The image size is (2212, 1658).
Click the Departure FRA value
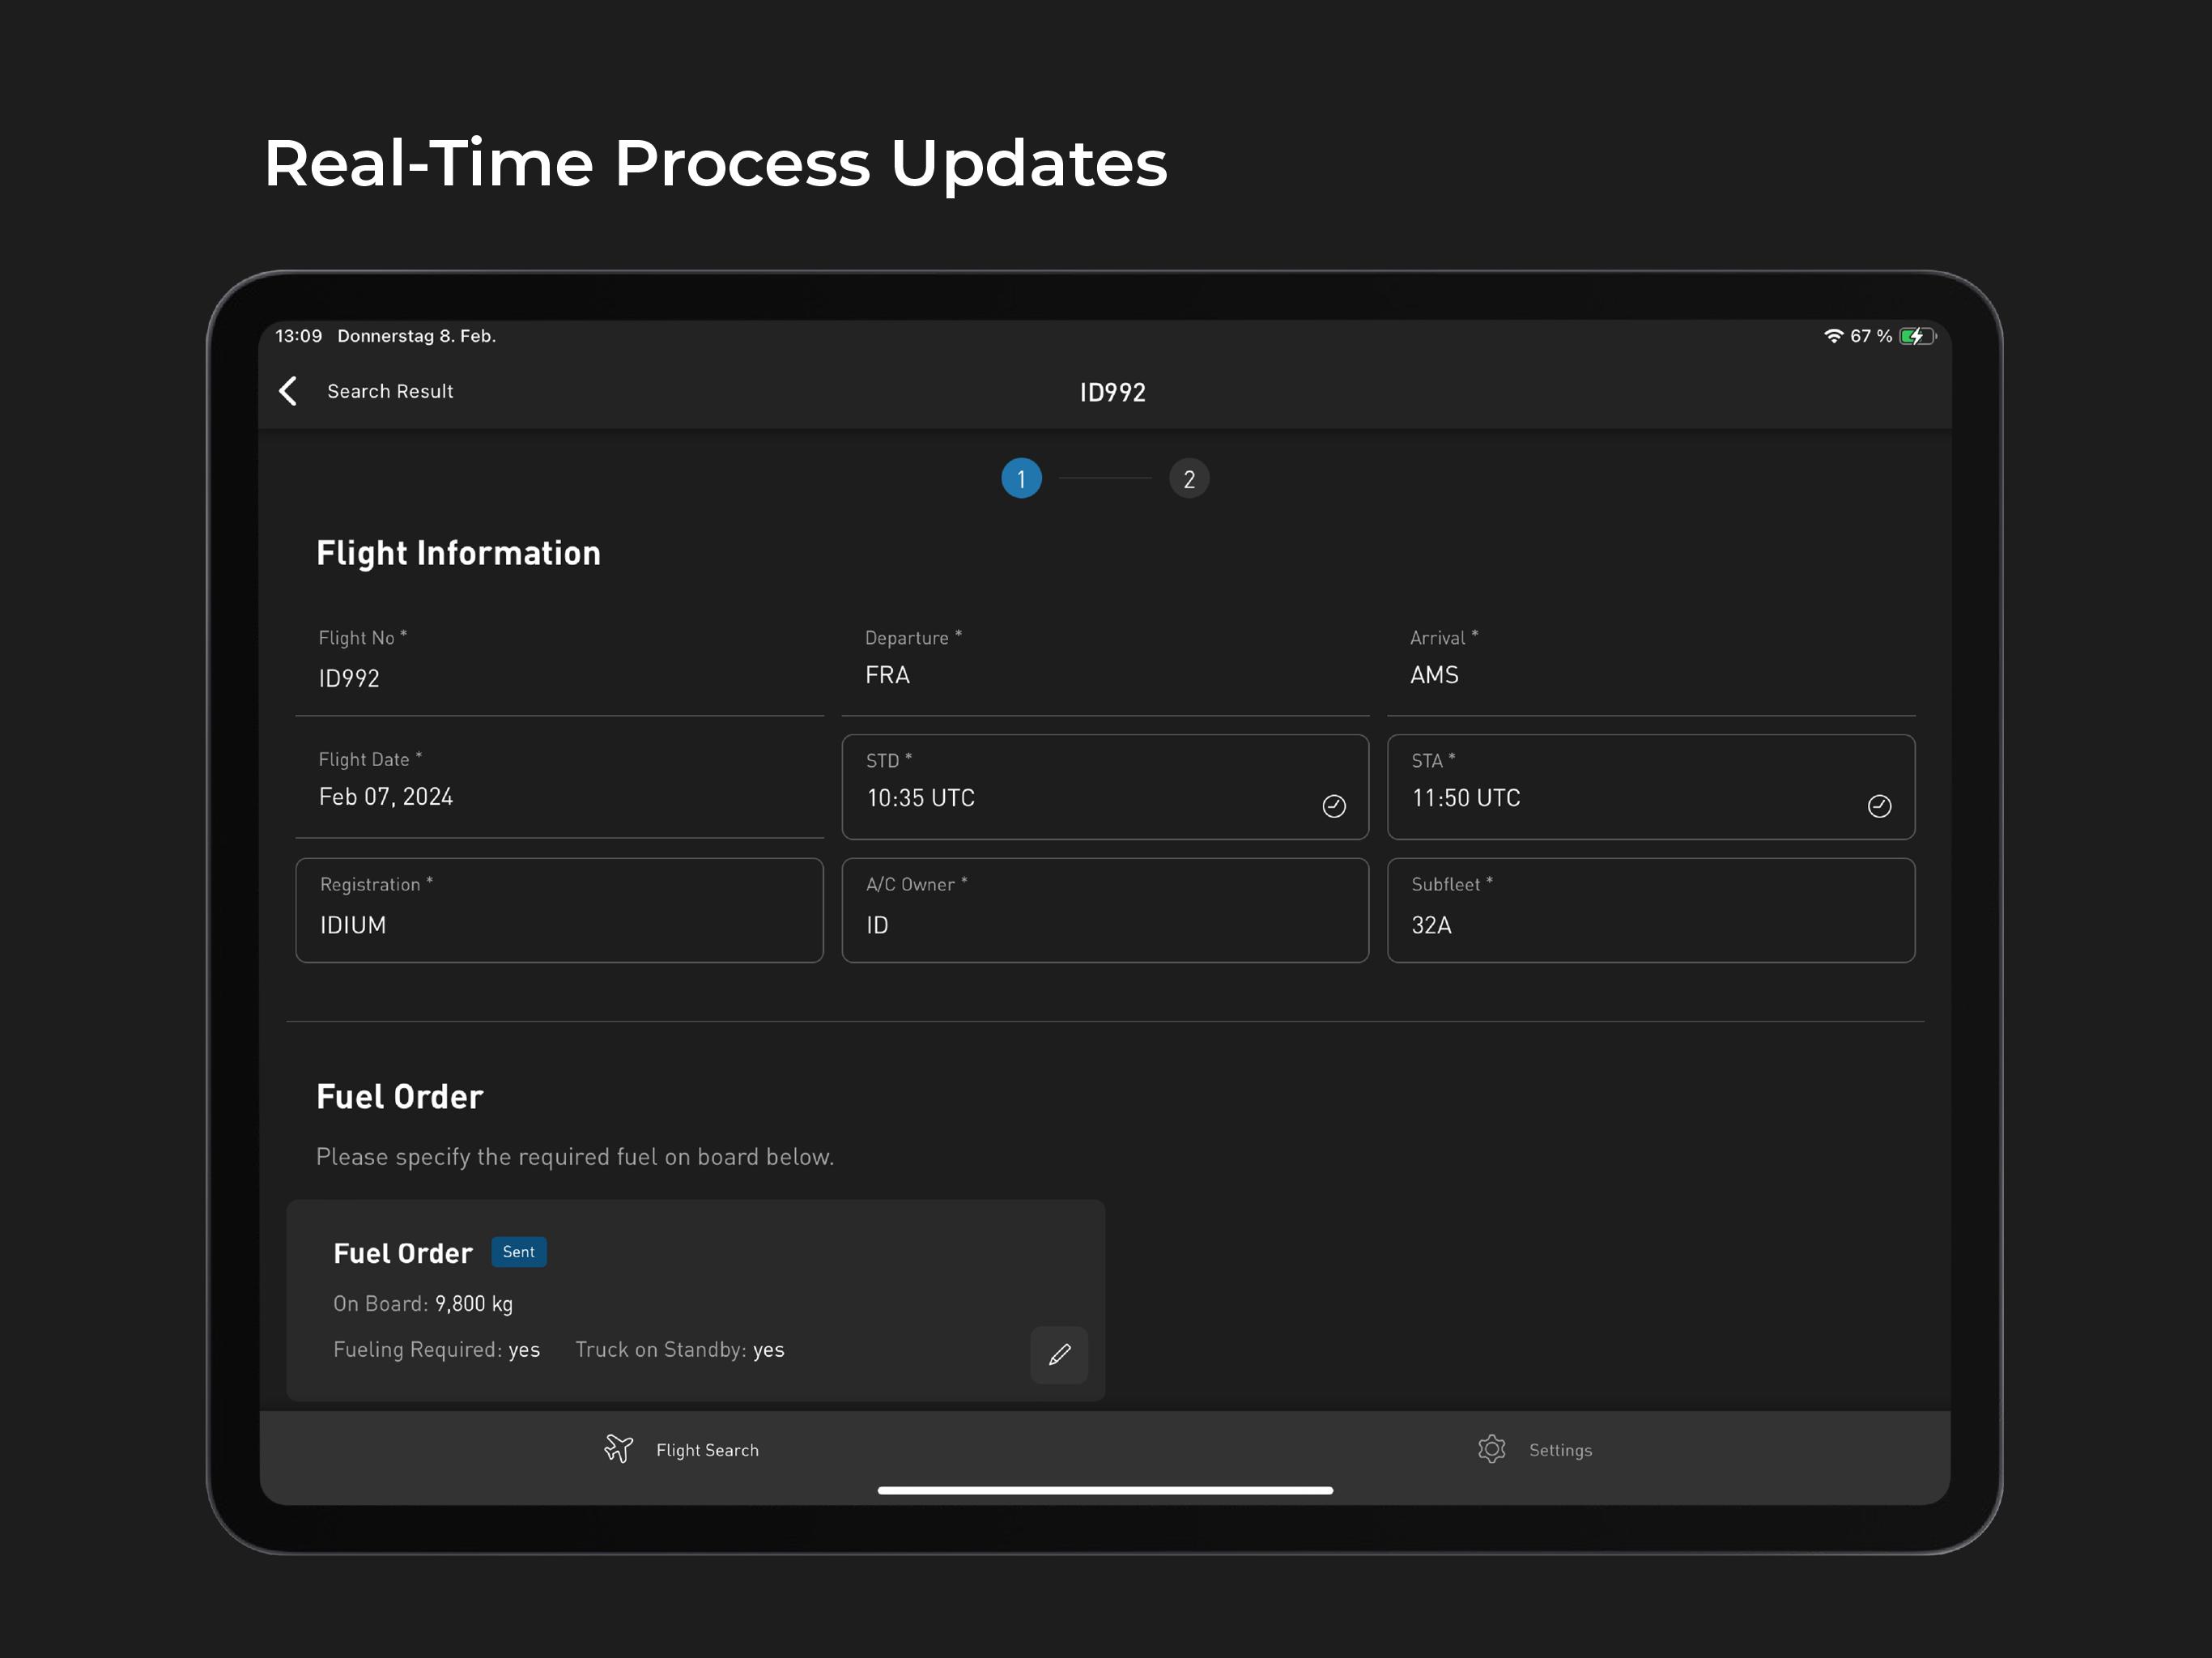pyautogui.click(x=887, y=675)
